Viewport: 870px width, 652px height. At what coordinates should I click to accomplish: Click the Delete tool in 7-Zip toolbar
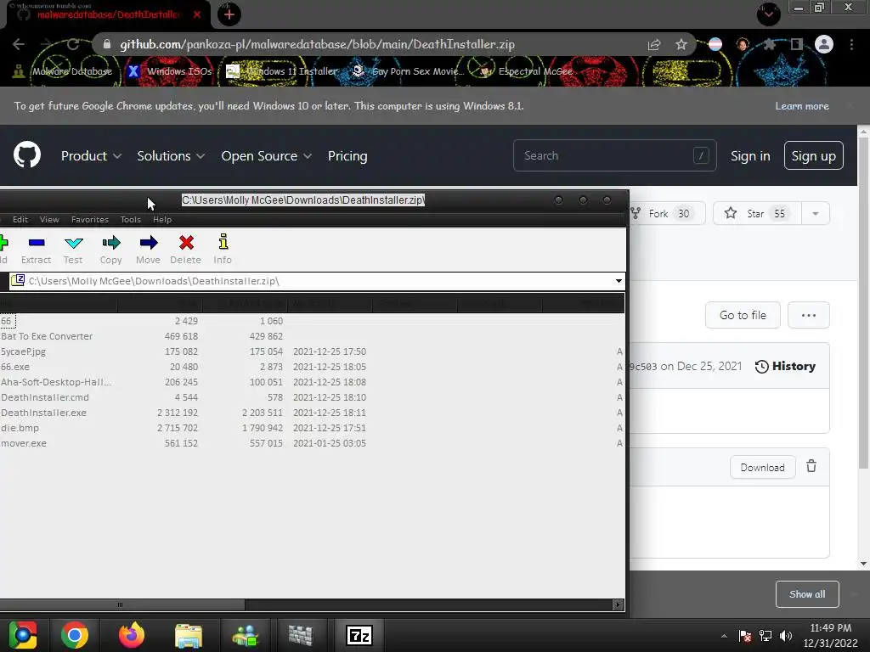pos(186,249)
